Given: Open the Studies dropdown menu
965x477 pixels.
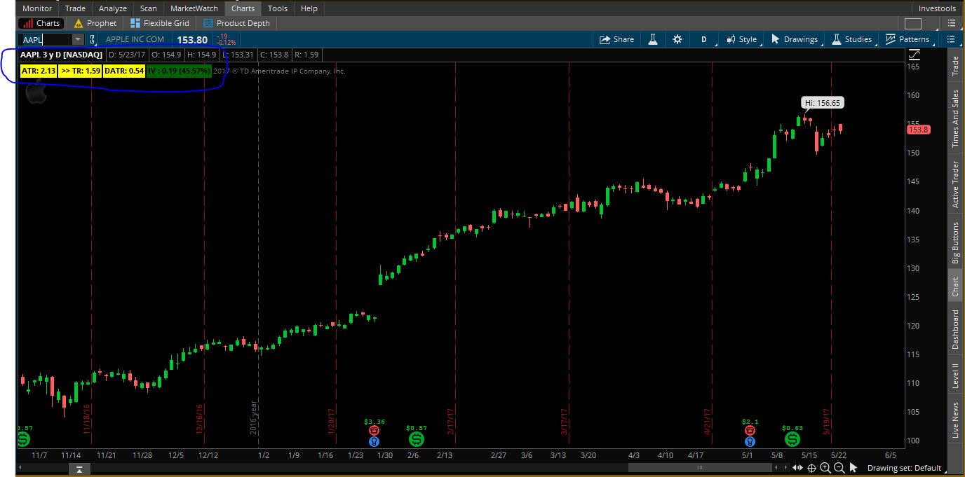Looking at the screenshot, I should 851,39.
